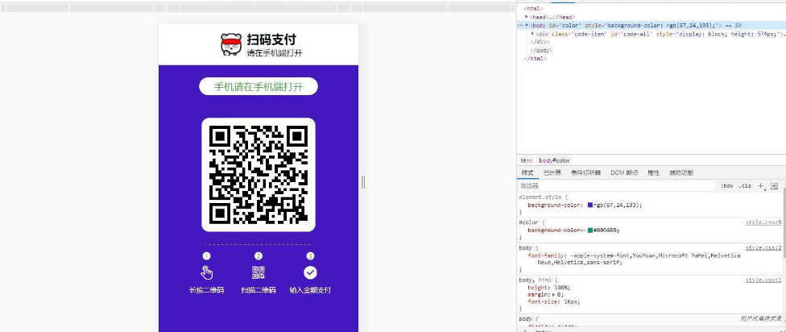
Task: Select html in the breadcrumb bar
Action: coord(526,160)
